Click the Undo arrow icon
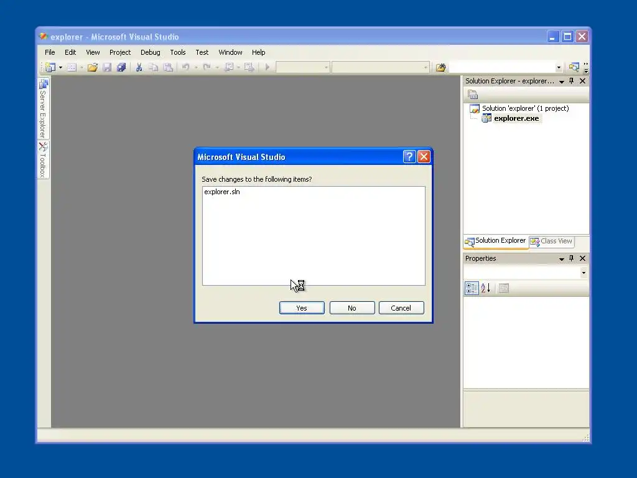Viewport: 637px width, 478px height. pos(185,67)
